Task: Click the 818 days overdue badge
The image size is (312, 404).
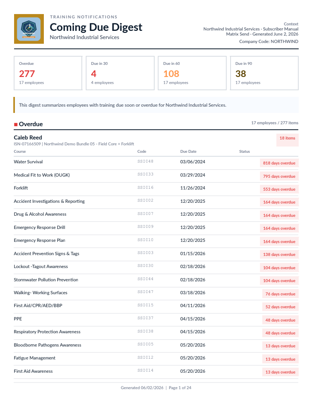Action: tap(279, 163)
